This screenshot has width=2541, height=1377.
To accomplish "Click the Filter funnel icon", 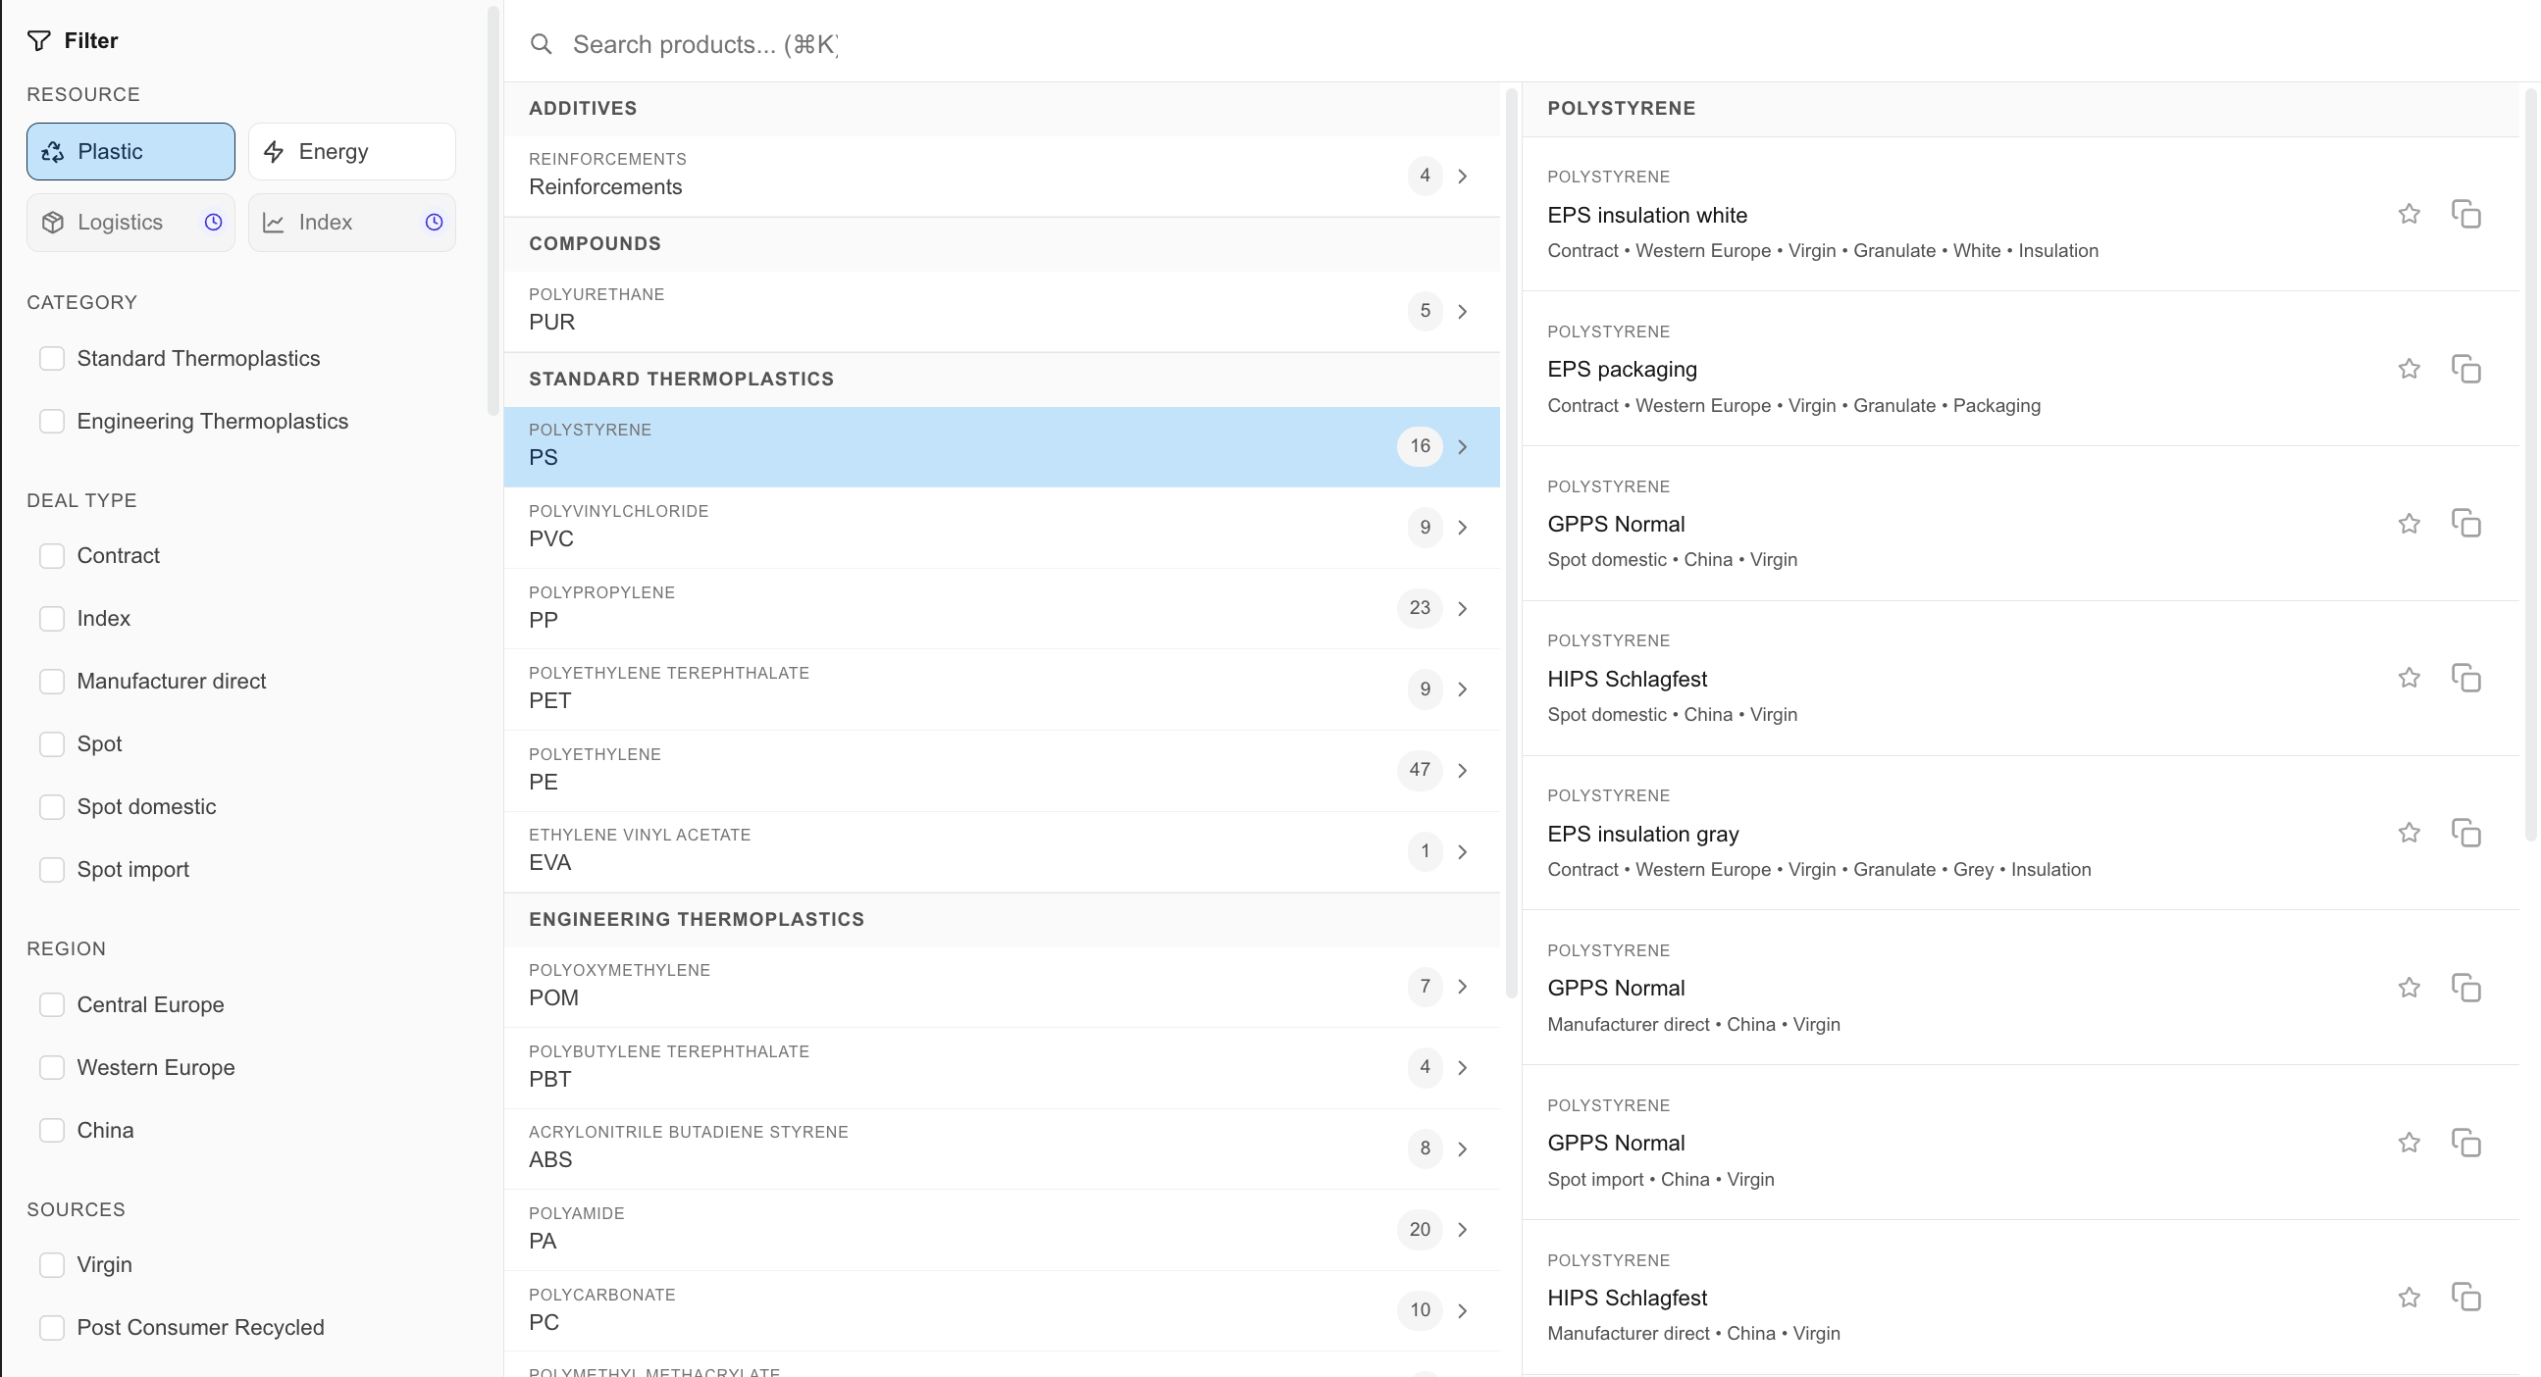I will pyautogui.click(x=38, y=40).
